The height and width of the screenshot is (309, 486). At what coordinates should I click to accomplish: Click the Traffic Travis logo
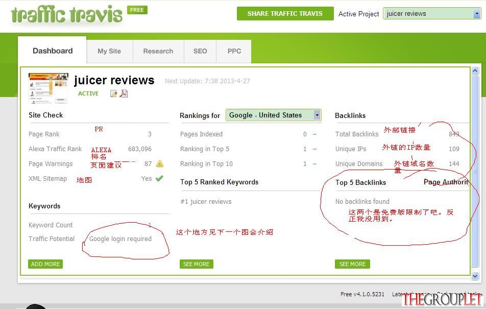(x=67, y=14)
